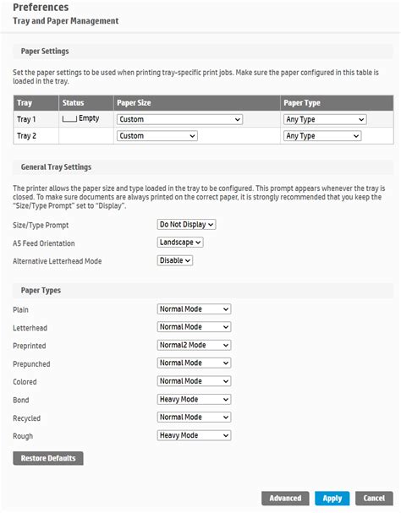Cancel the preference changes
The image size is (401, 513).
coord(374,499)
